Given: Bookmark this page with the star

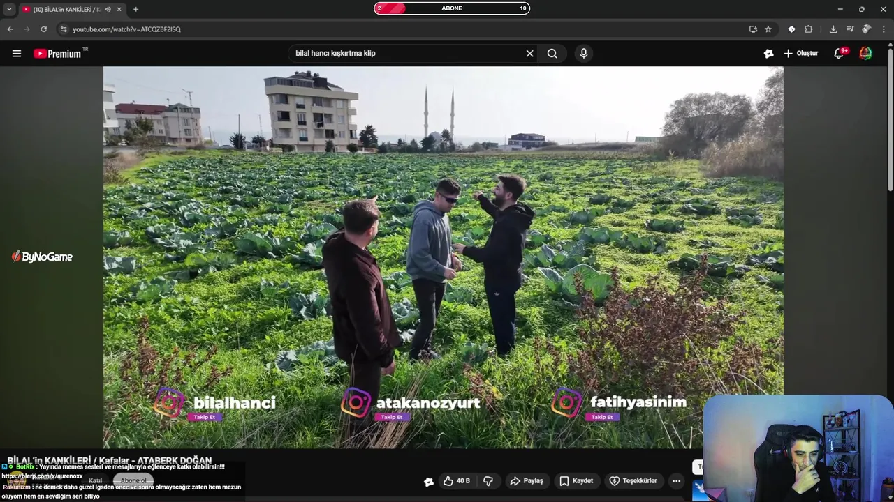Looking at the screenshot, I should coord(768,29).
